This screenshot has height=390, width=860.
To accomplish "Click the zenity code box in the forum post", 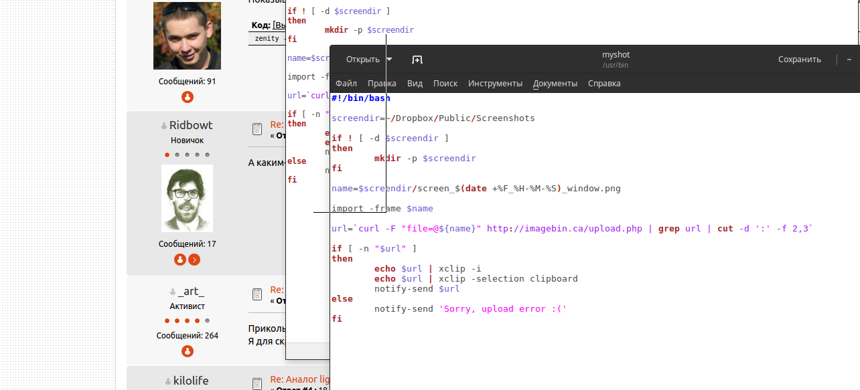I will [267, 38].
